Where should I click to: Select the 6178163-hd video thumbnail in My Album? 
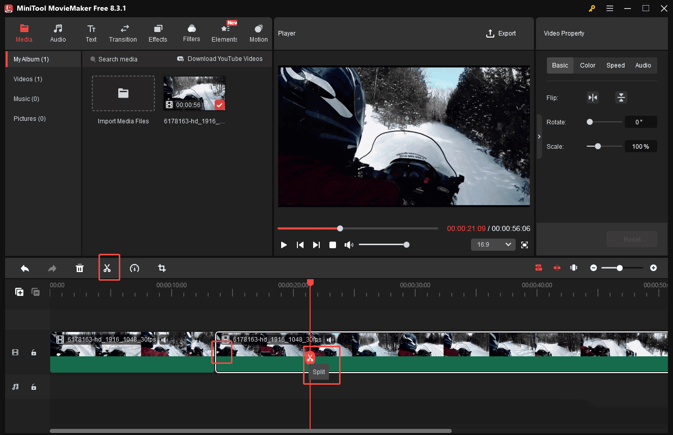tap(194, 93)
